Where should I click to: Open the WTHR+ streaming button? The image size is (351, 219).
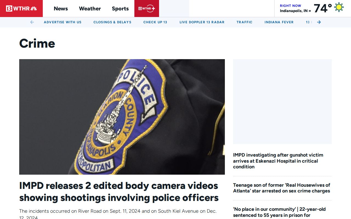[147, 8]
